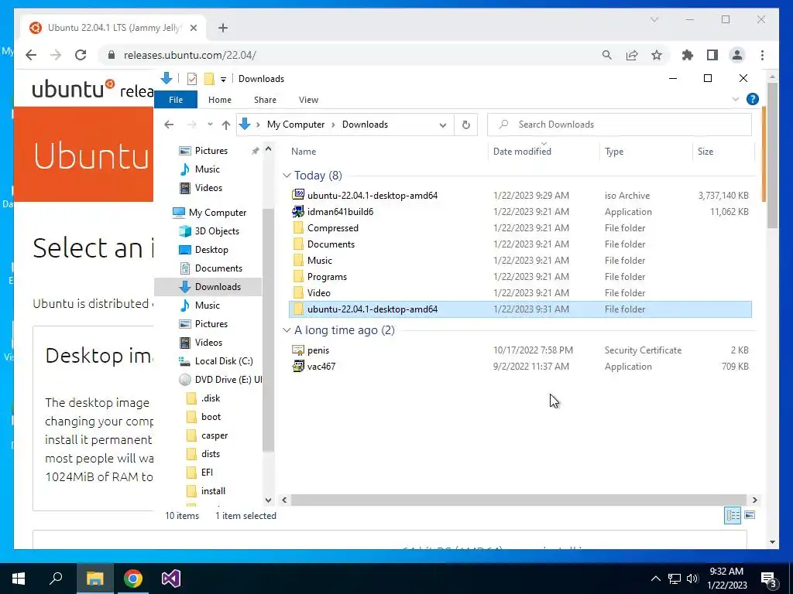This screenshot has height=594, width=793.
Task: Go up one folder level in Explorer
Action: point(226,125)
